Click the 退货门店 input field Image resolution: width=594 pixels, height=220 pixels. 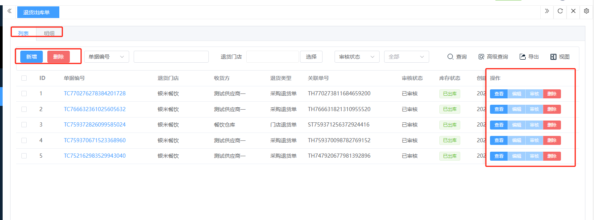click(x=272, y=57)
